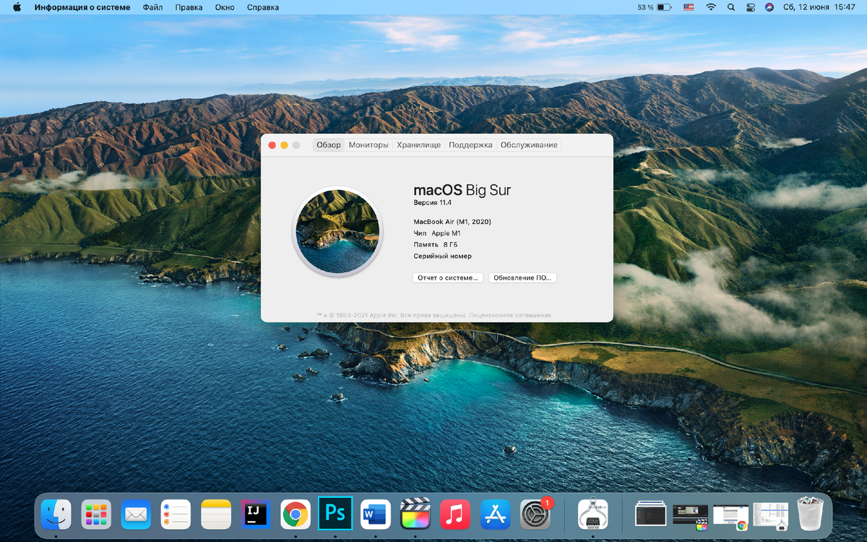Open the US flag input source menu
This screenshot has height=542, width=867.
click(689, 7)
